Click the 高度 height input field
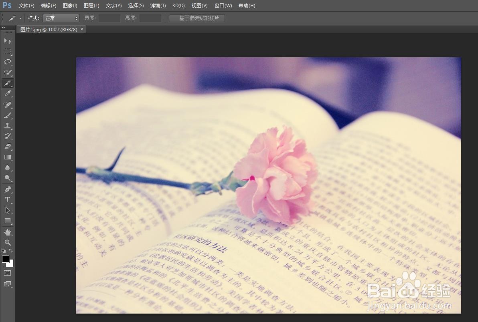Screen dimensions: 478x322 coord(150,18)
